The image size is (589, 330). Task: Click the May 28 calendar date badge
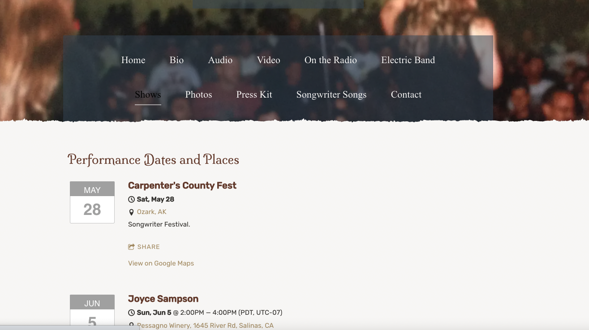point(92,202)
